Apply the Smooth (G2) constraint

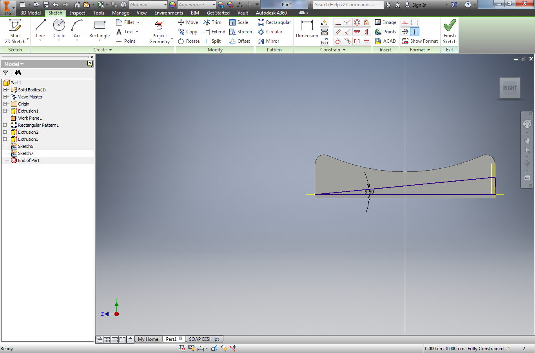pos(347,41)
